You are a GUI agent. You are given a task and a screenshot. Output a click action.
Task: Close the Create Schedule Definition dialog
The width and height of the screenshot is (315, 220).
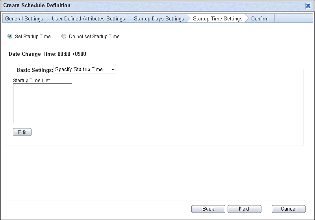pyautogui.click(x=308, y=5)
